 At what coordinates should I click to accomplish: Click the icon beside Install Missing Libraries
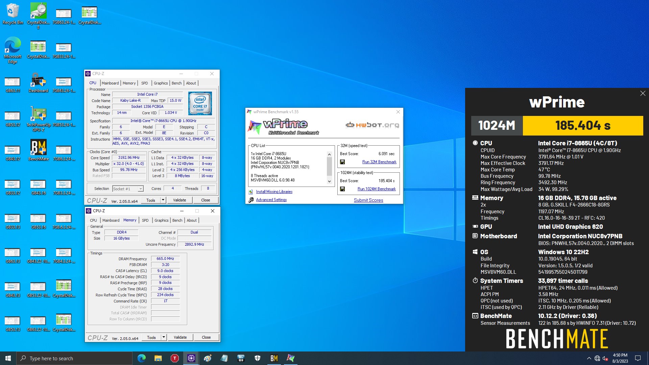[251, 192]
